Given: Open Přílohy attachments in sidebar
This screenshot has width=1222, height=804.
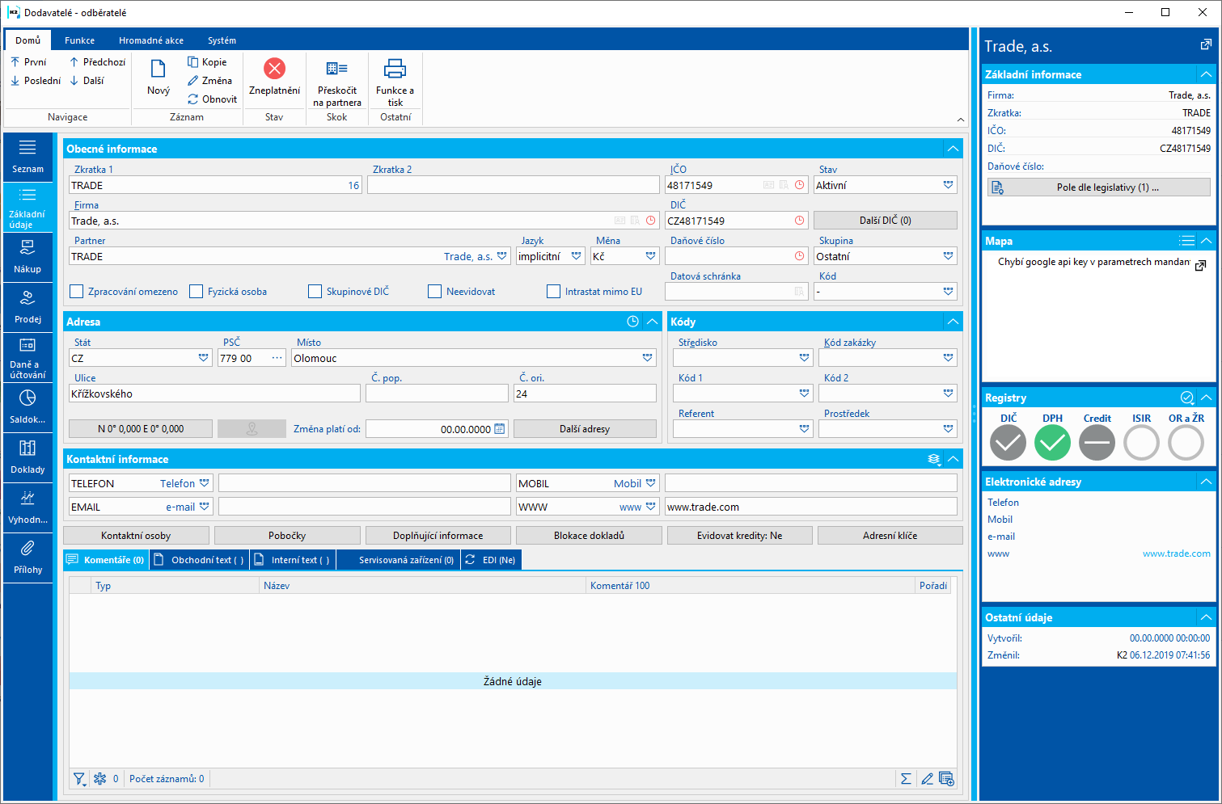Looking at the screenshot, I should pyautogui.click(x=27, y=556).
